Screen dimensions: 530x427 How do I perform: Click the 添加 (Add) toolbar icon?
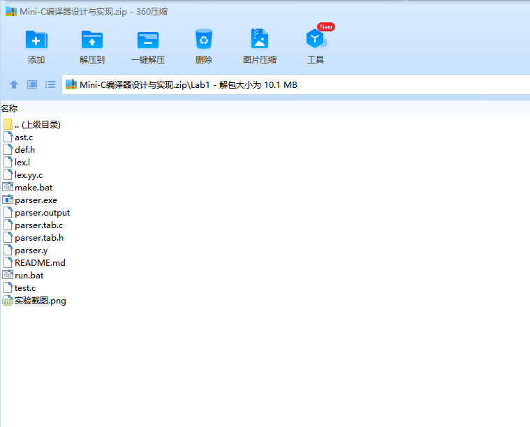coord(36,40)
